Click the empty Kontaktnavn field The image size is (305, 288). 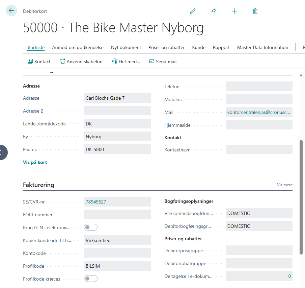(259, 149)
